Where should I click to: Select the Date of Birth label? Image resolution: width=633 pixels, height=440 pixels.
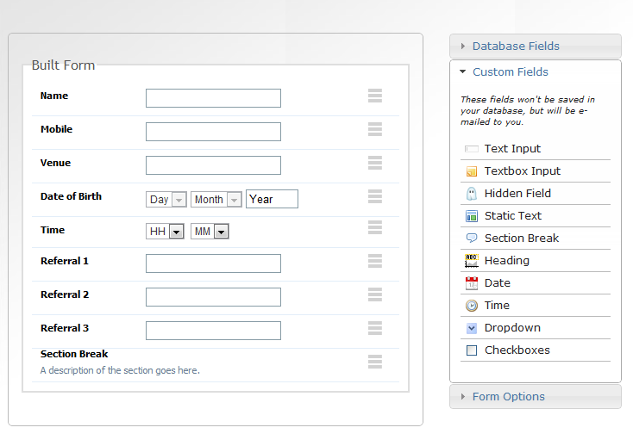pos(71,196)
